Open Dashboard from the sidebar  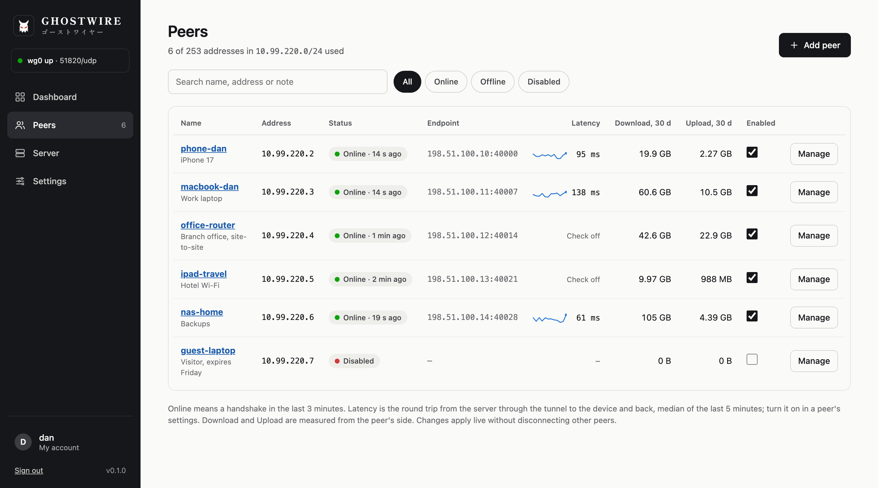tap(70, 97)
